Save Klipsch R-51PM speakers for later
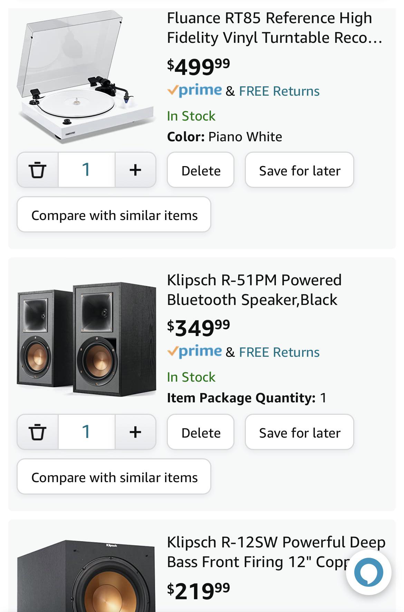This screenshot has width=404, height=612. click(x=299, y=432)
